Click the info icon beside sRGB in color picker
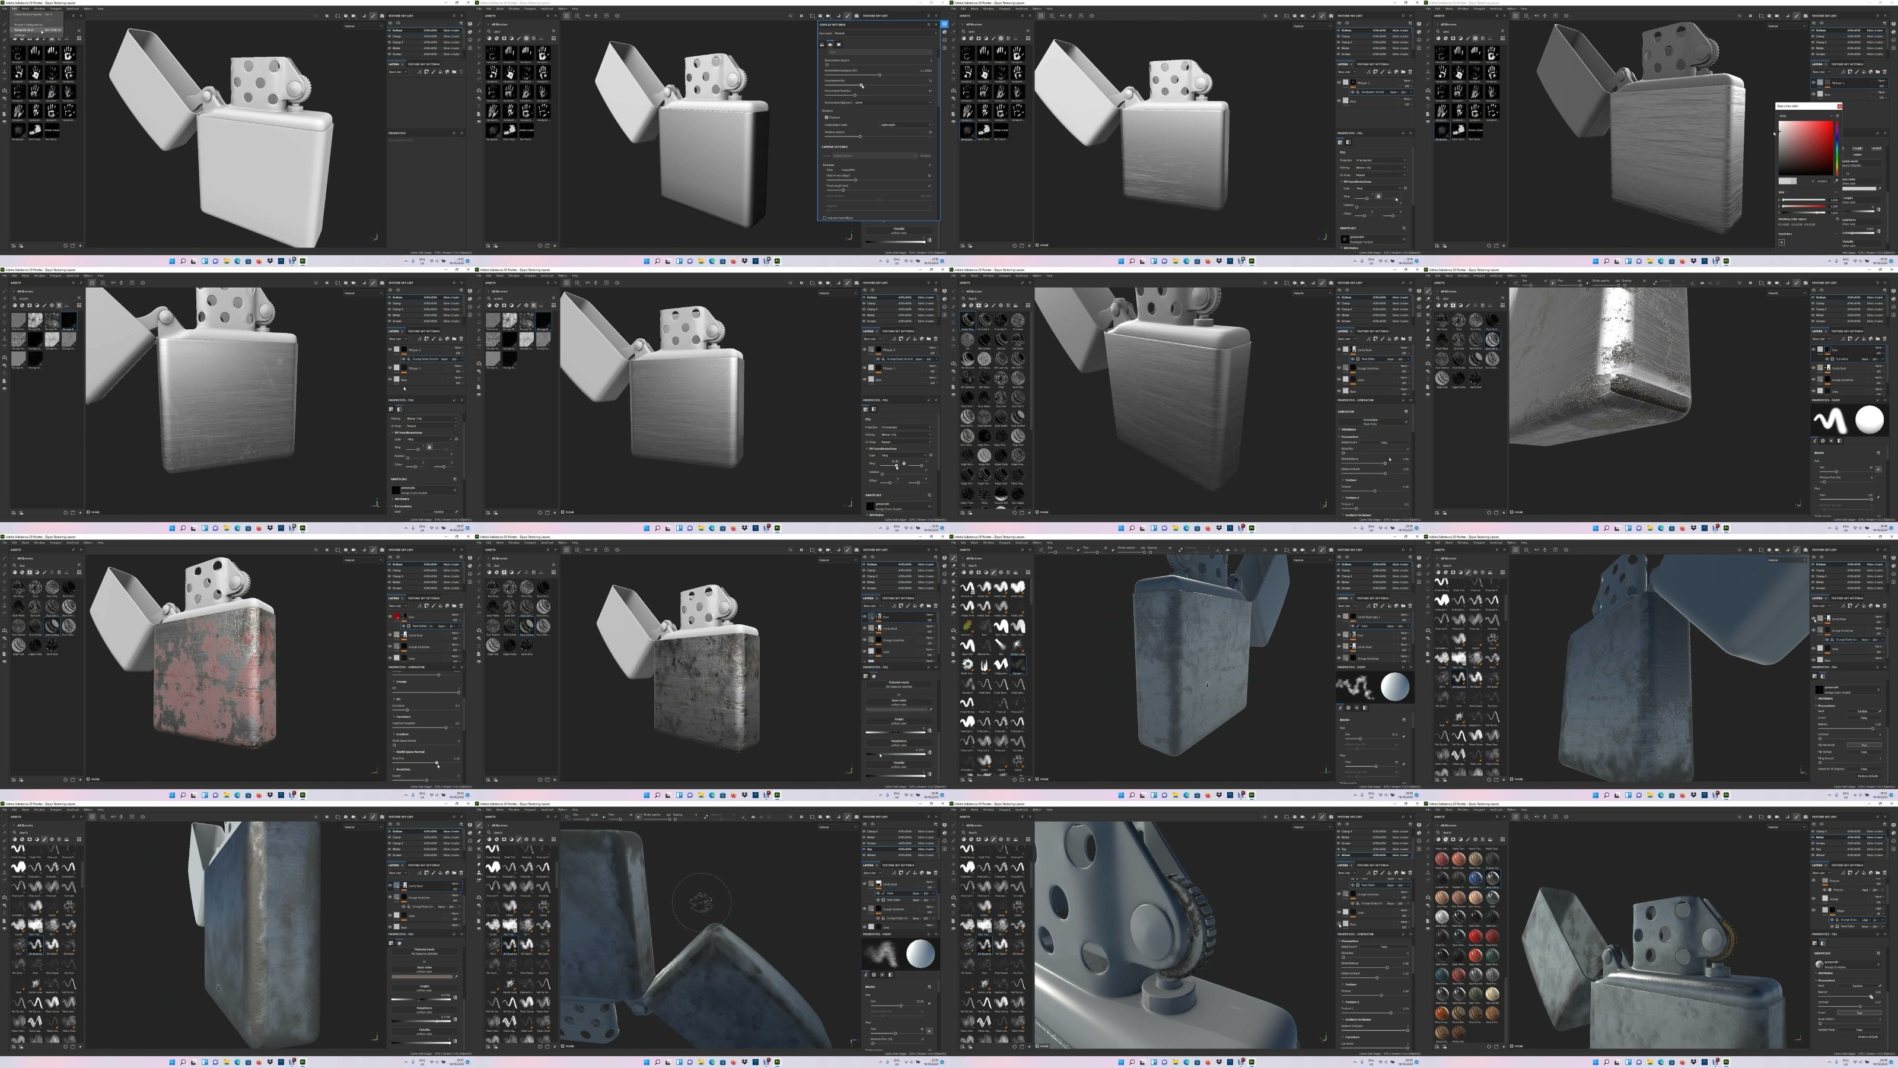 pos(1838,116)
